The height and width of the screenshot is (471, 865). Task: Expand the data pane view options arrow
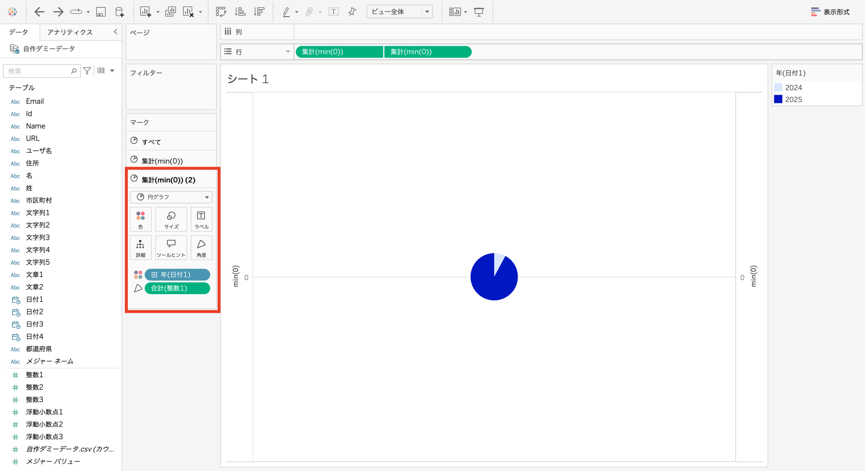[113, 71]
